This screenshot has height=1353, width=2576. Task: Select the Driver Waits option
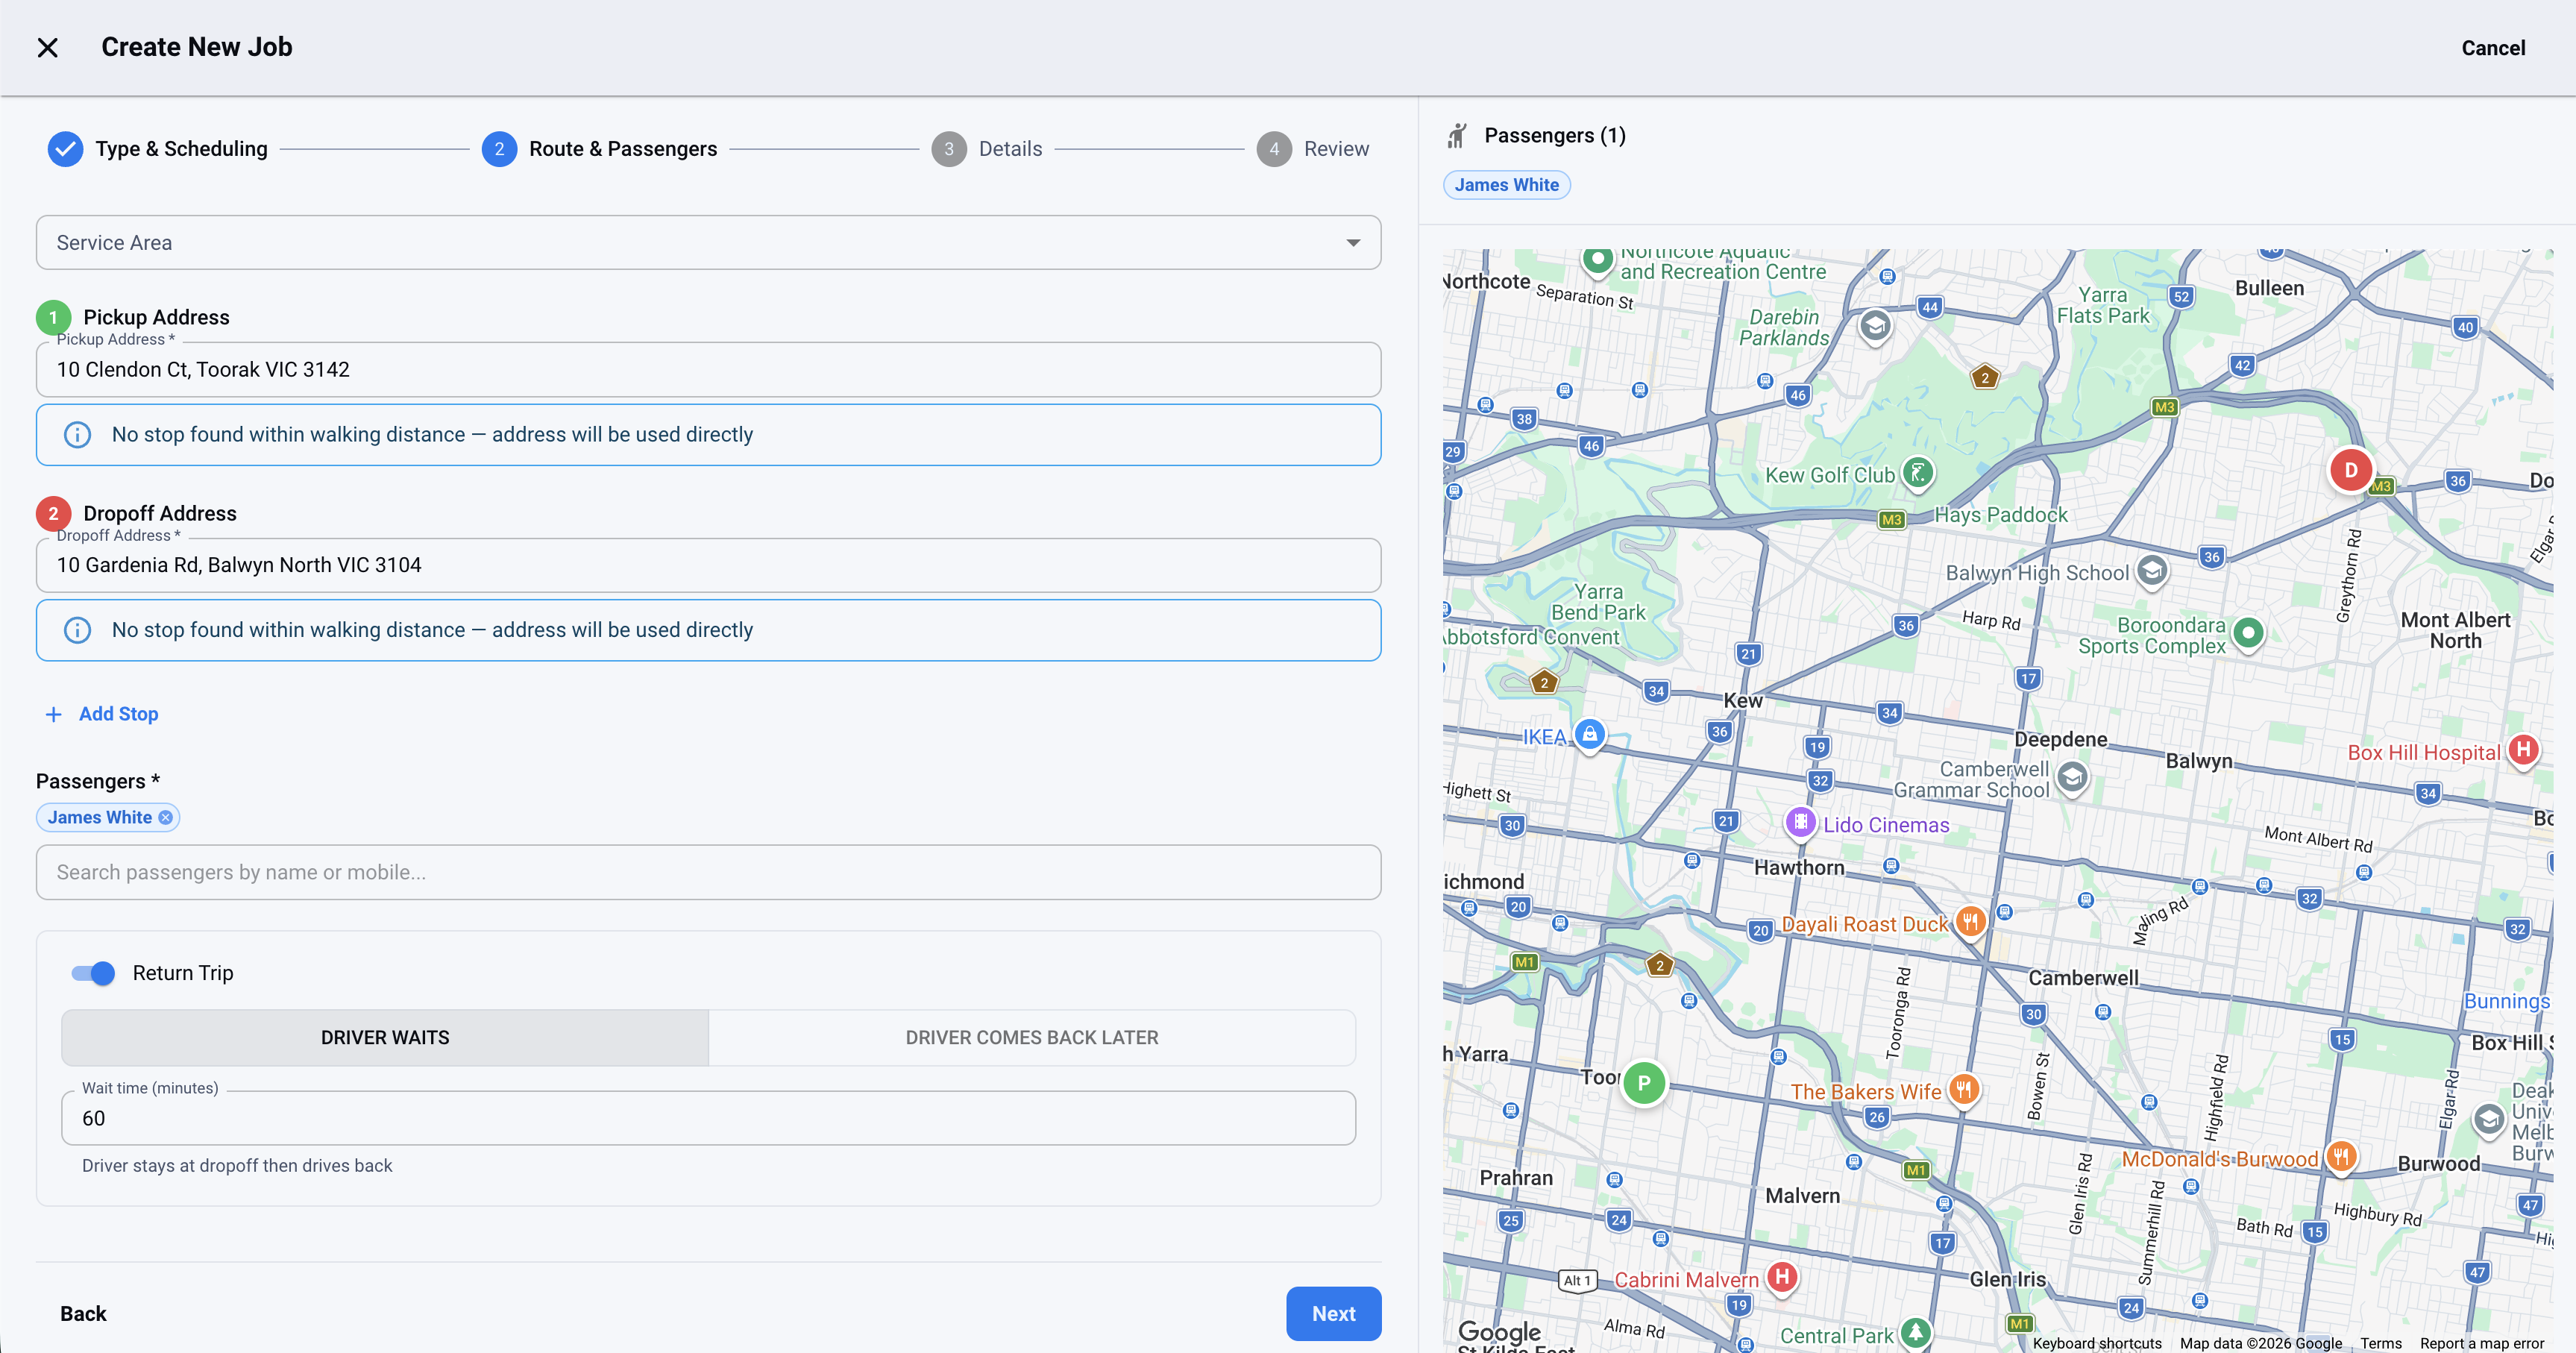(385, 1038)
